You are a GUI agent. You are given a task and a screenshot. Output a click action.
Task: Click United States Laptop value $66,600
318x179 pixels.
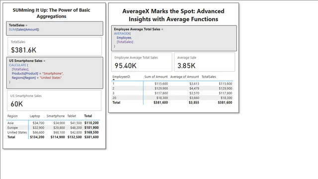point(38,132)
